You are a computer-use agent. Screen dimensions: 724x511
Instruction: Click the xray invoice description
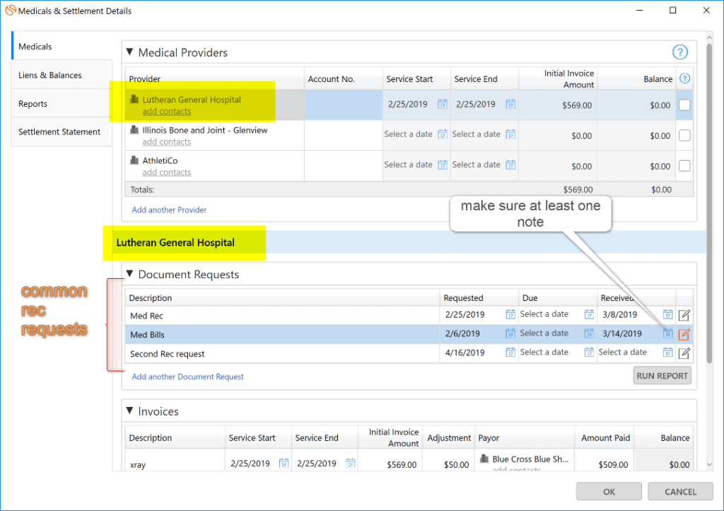coord(138,465)
